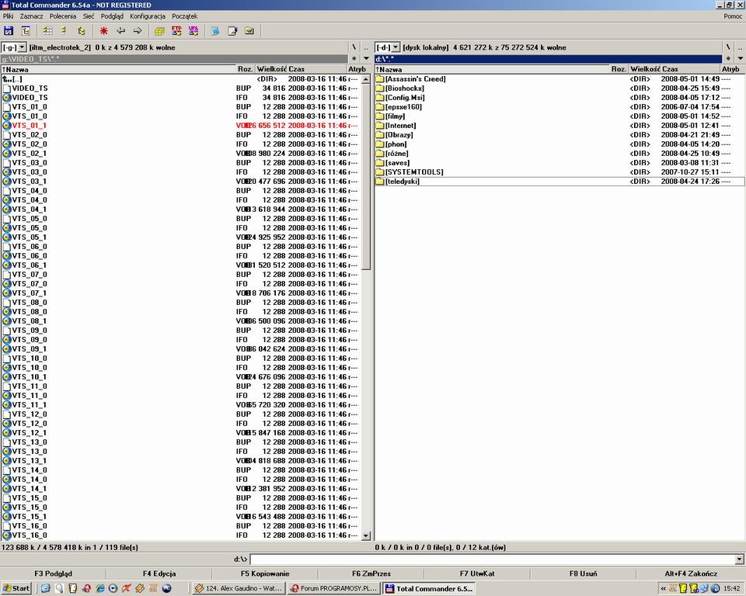Click the blue document toolbar icon
Screen dimensions: 746x596
click(x=215, y=31)
